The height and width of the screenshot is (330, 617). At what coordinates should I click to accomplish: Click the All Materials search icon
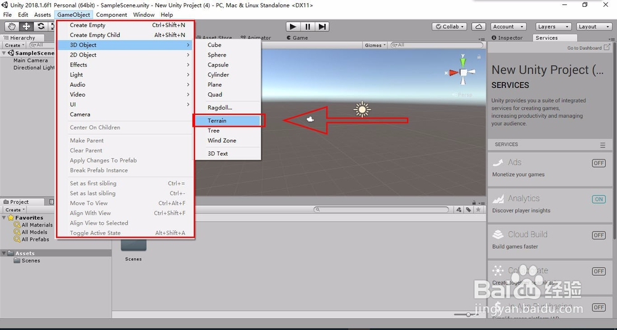coord(17,225)
